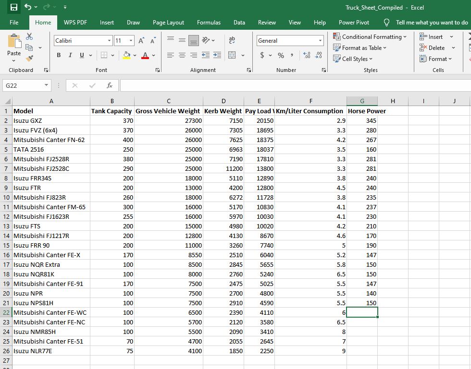
Task: Open Number format dialog launcher
Action: (x=324, y=70)
